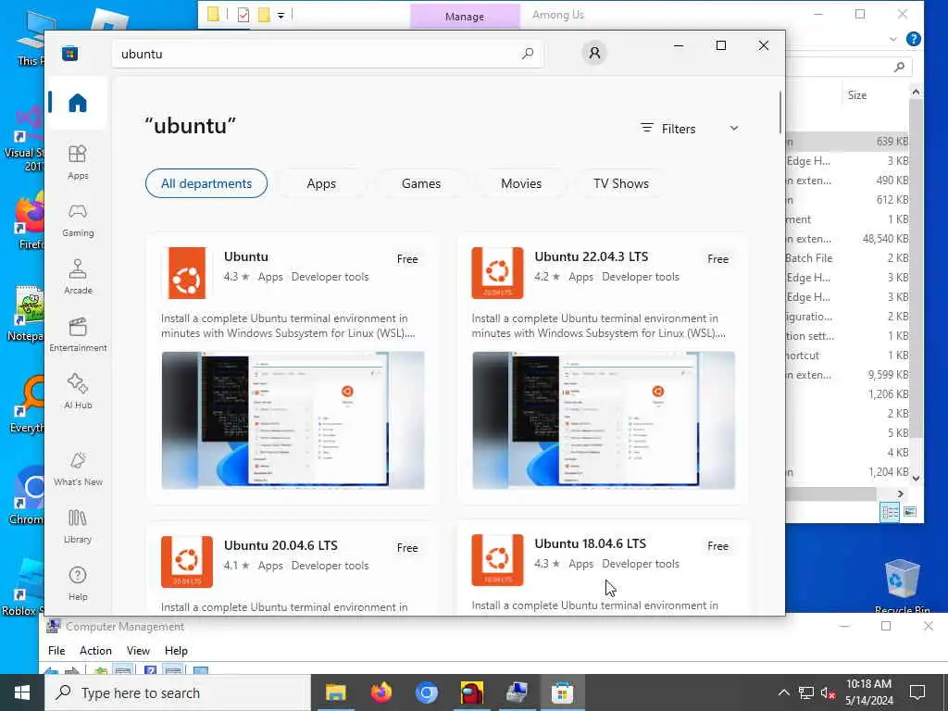Open AI Hub in the Store sidebar

click(x=78, y=392)
